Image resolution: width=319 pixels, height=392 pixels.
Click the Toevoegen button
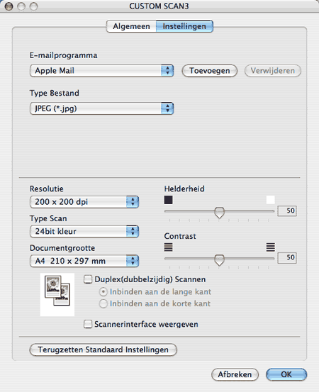tap(210, 71)
